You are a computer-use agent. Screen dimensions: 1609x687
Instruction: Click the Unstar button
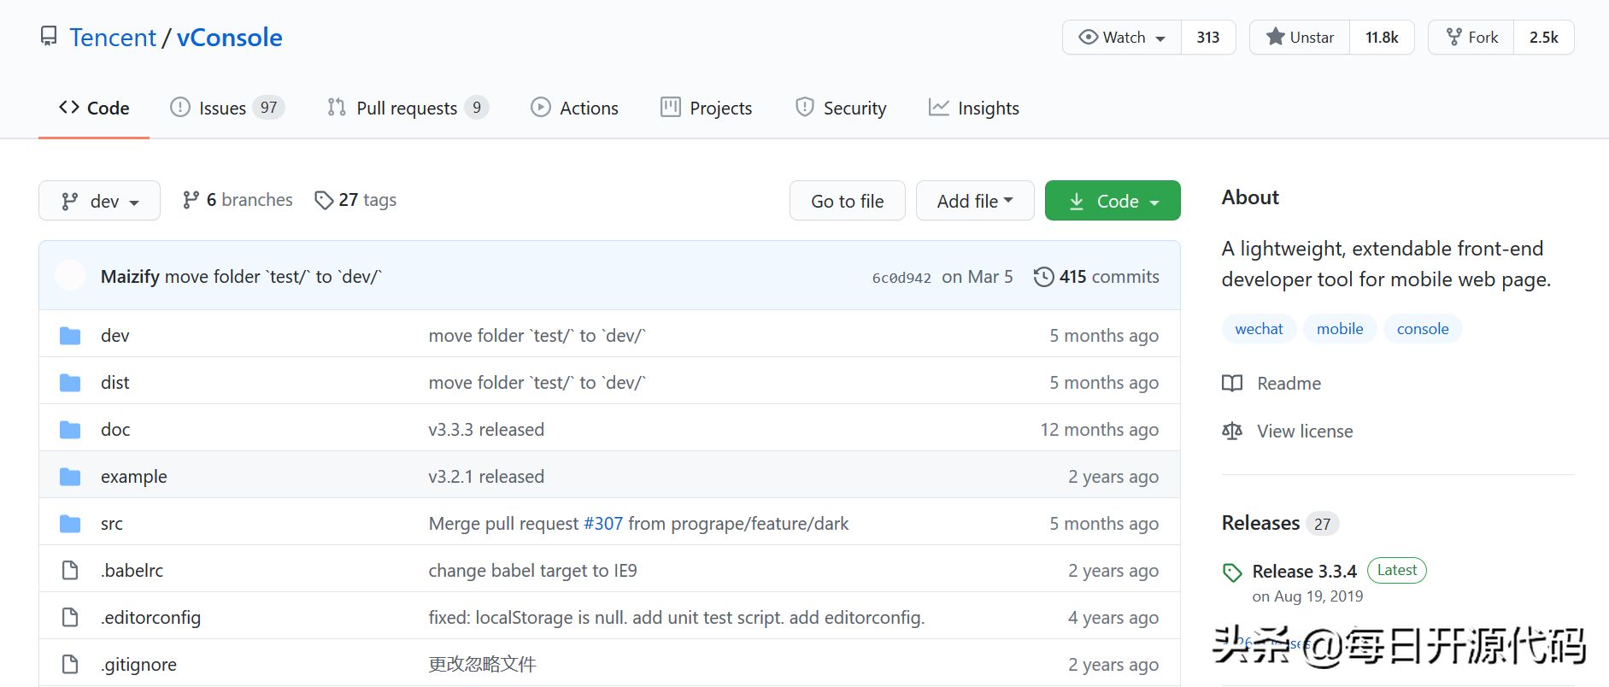pos(1300,38)
